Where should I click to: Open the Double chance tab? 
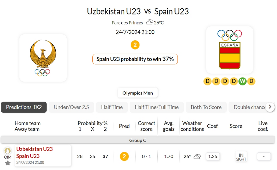(249, 107)
